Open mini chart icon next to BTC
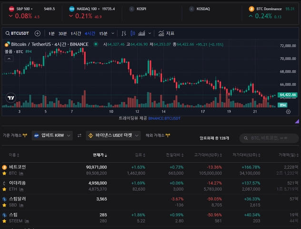This screenshot has width=301, height=229. pos(21,174)
